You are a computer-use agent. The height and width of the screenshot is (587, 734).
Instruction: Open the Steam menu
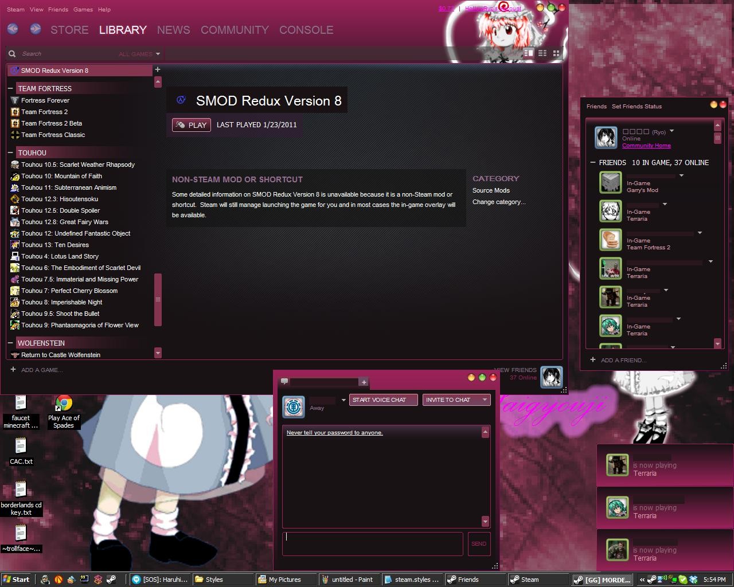pos(15,10)
